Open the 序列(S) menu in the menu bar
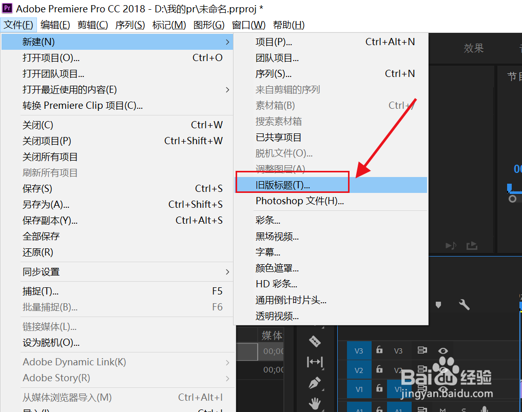The image size is (522, 412). click(x=130, y=25)
